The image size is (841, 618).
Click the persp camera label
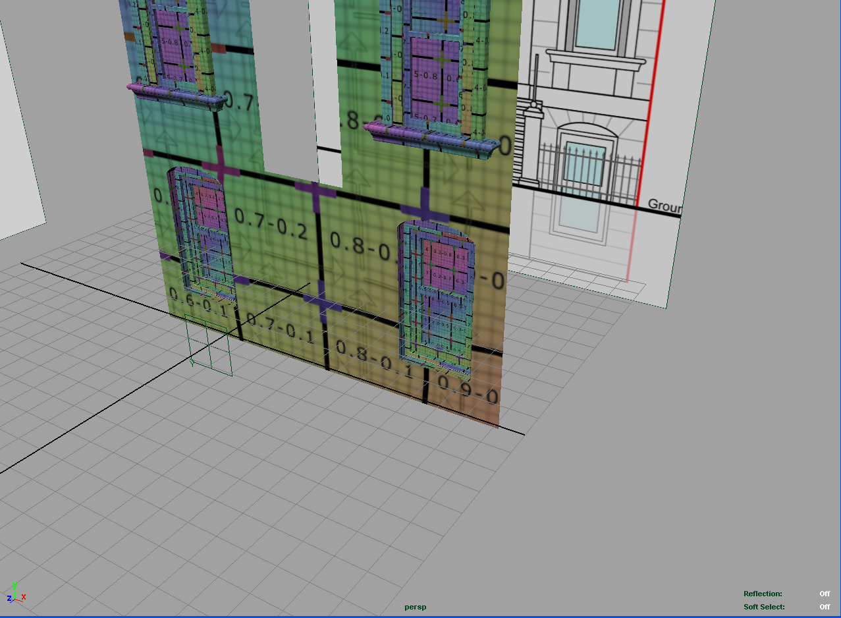[x=416, y=607]
